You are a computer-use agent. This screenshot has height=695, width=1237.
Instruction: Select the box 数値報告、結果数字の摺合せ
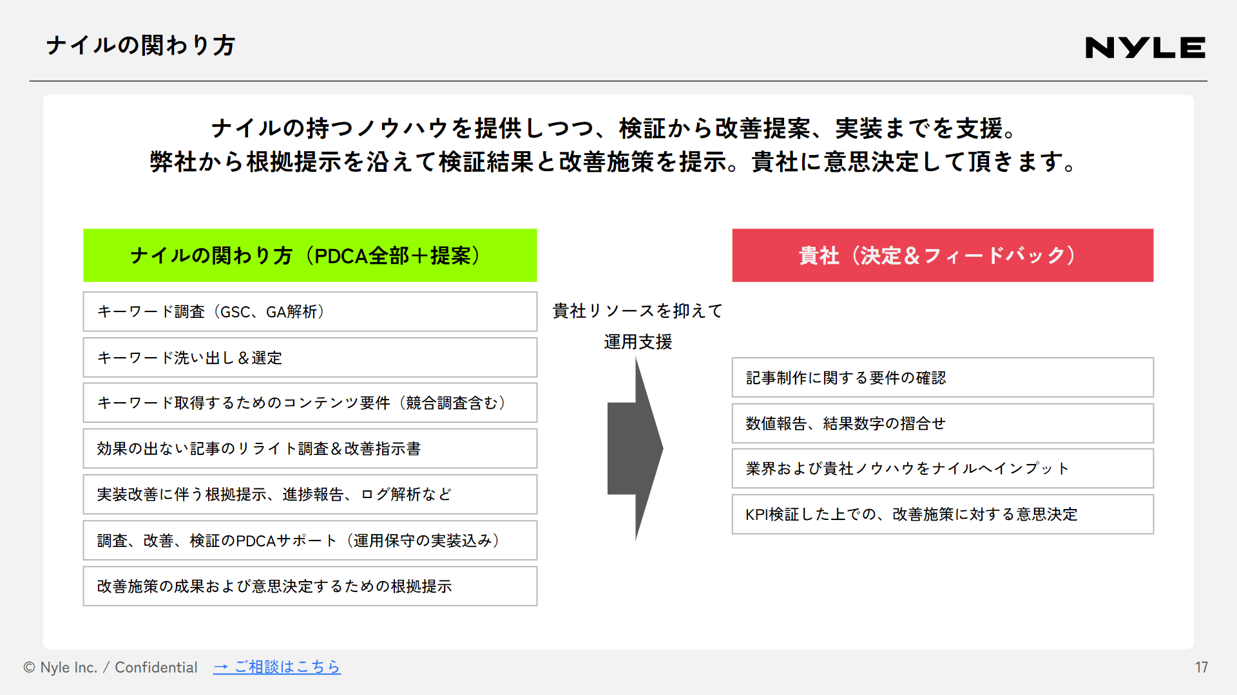[943, 423]
